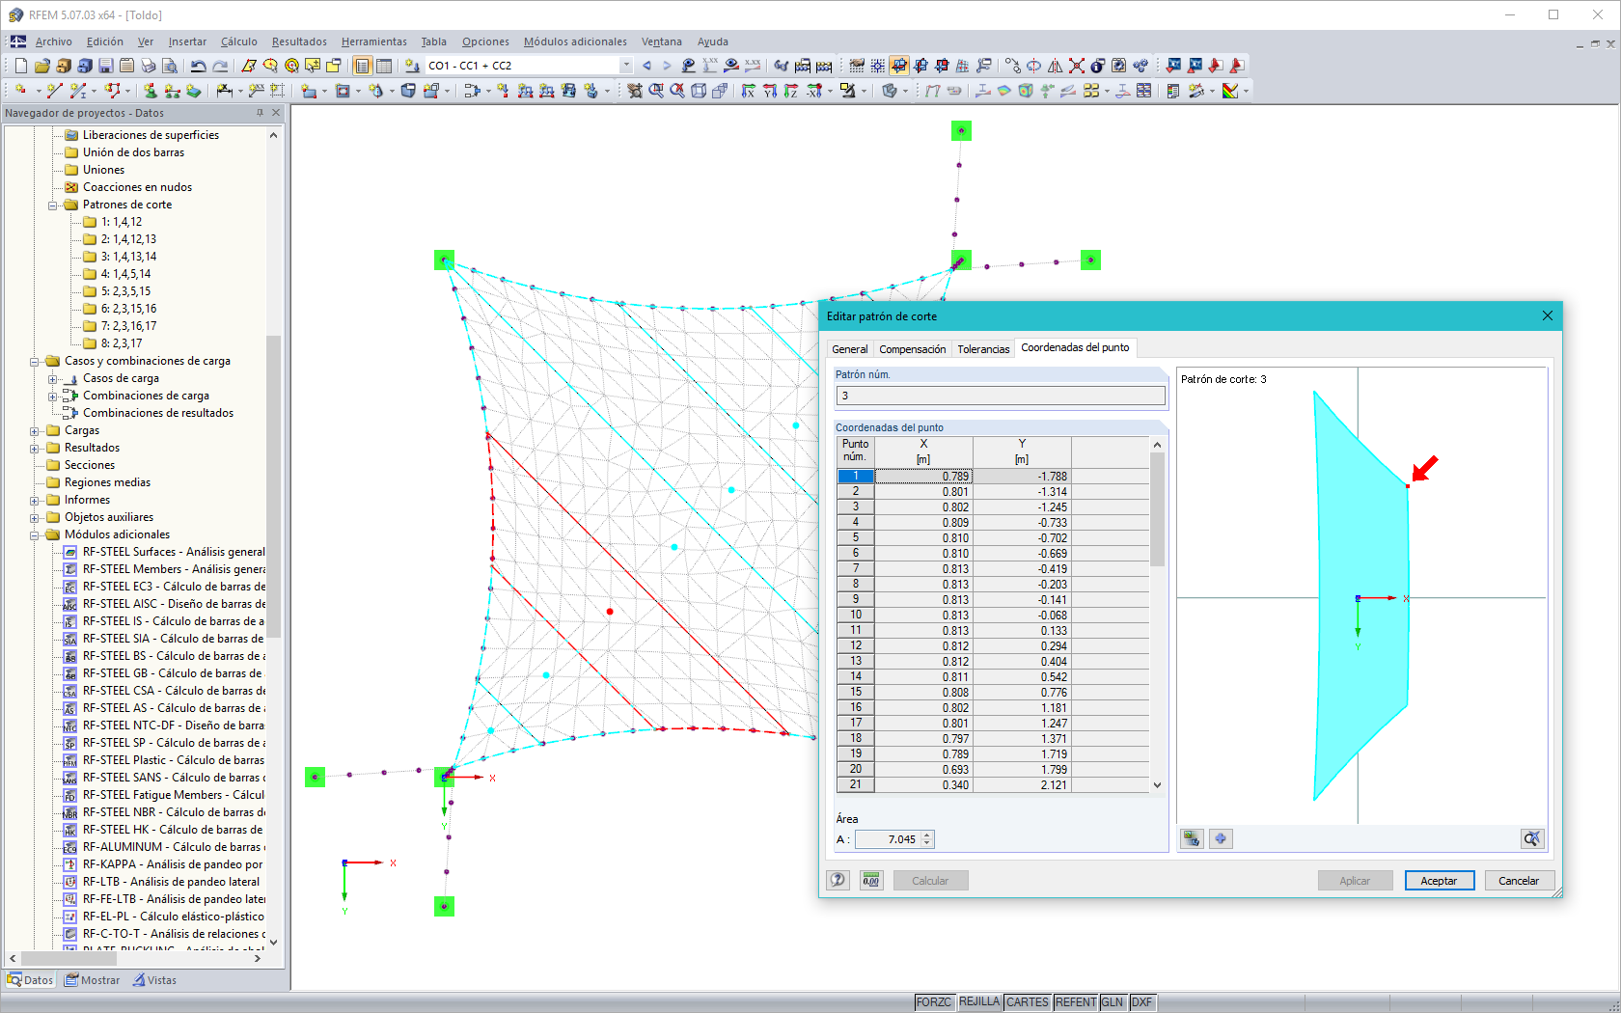Undo the last action
1621x1013 pixels.
click(199, 65)
